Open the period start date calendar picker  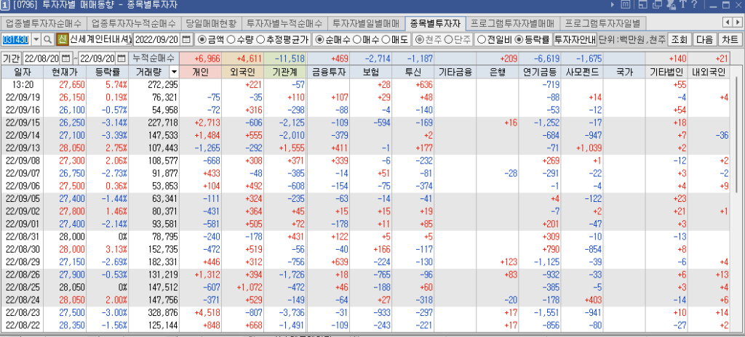(67, 58)
